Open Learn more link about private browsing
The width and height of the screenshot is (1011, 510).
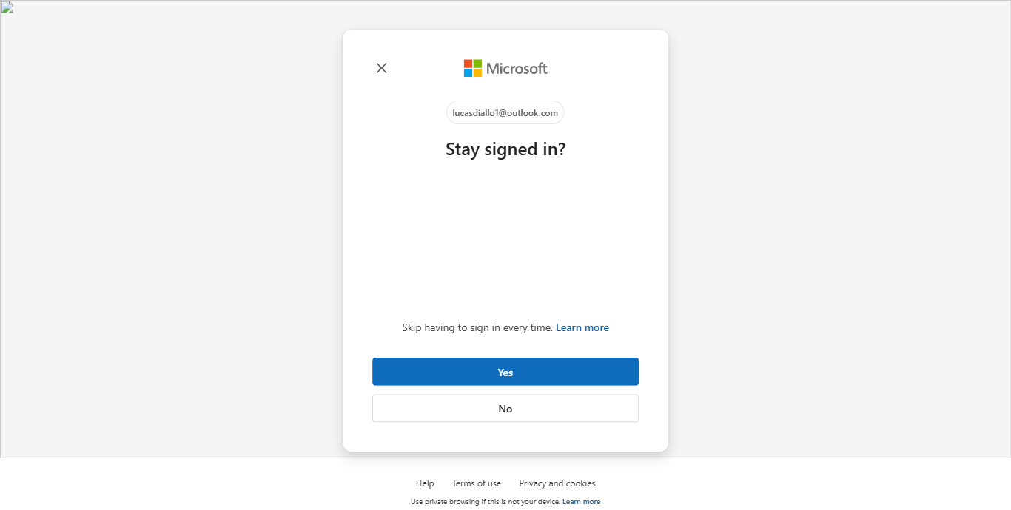[x=582, y=502]
